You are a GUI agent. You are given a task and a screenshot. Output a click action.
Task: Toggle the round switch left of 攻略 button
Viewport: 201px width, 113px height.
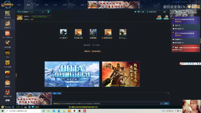(x=135, y=12)
